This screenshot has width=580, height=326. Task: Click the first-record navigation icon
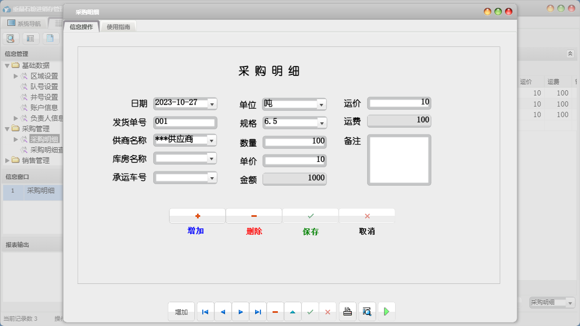(205, 312)
